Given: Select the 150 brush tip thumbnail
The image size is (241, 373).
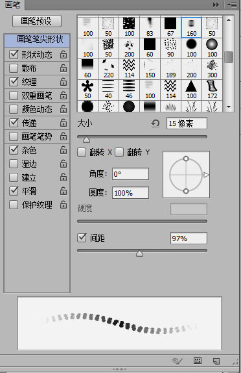Looking at the screenshot, I should pos(150,69).
